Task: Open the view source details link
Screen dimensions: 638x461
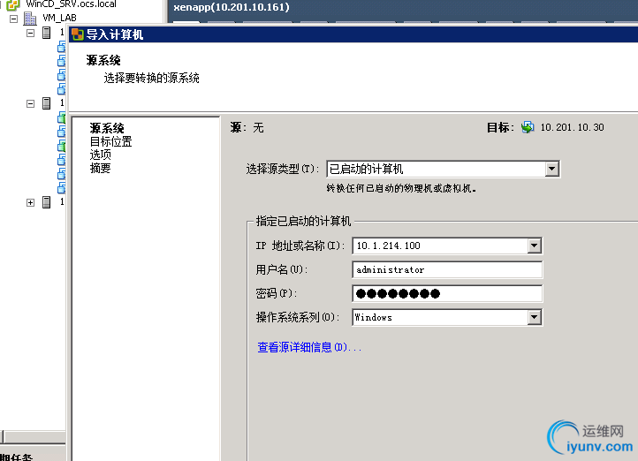Action: (x=309, y=347)
